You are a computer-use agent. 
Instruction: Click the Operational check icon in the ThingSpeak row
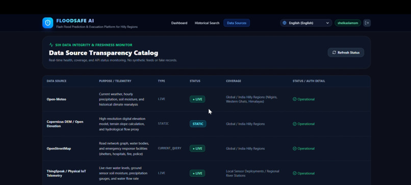(x=294, y=173)
